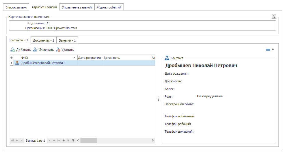Click the Телефон домашний label
This screenshot has height=153, width=285.
pos(179,132)
